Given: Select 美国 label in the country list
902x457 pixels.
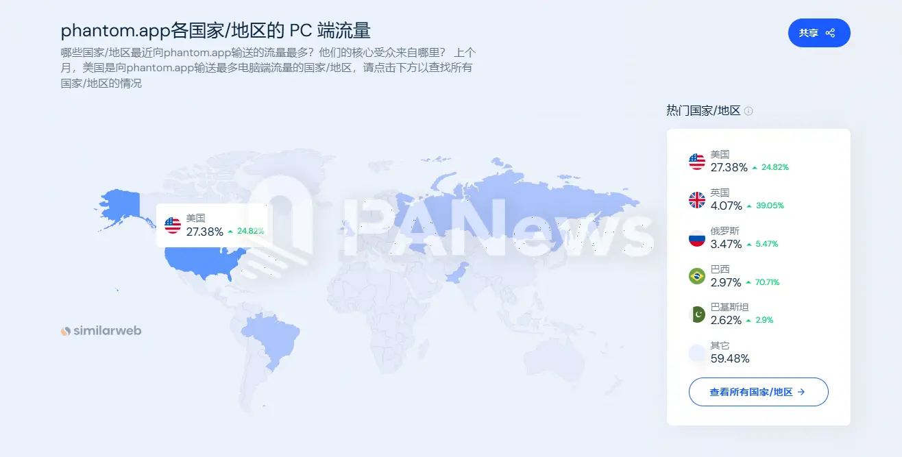Looking at the screenshot, I should (x=720, y=155).
